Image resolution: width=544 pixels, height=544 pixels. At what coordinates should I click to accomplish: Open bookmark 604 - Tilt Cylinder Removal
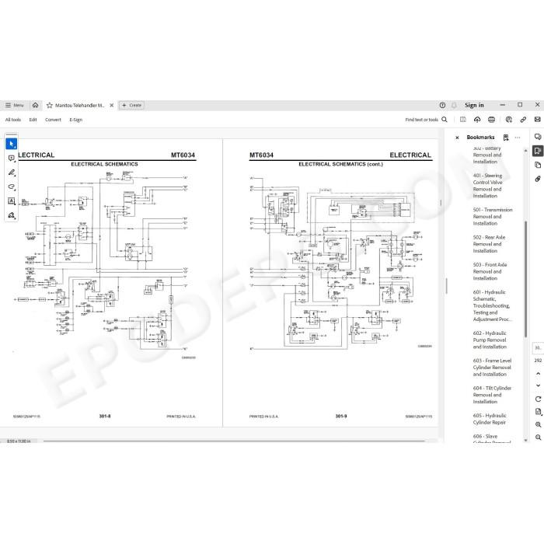tap(492, 395)
